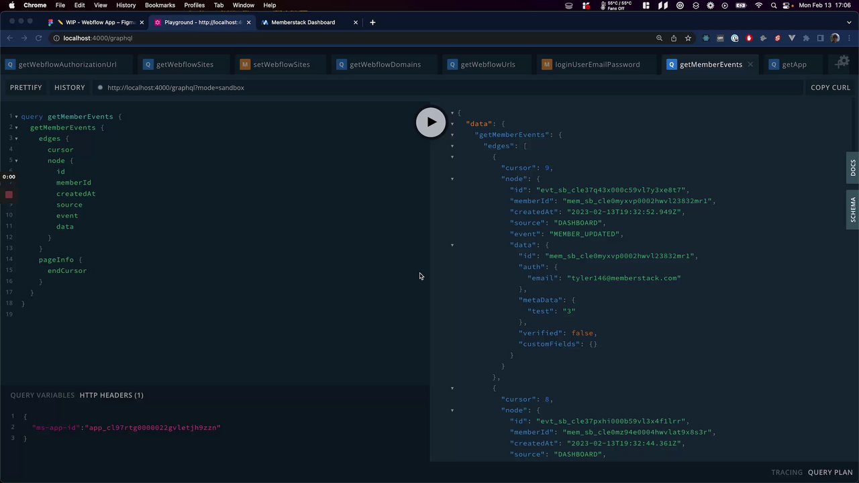Fold the edges block in query editor

click(x=16, y=139)
